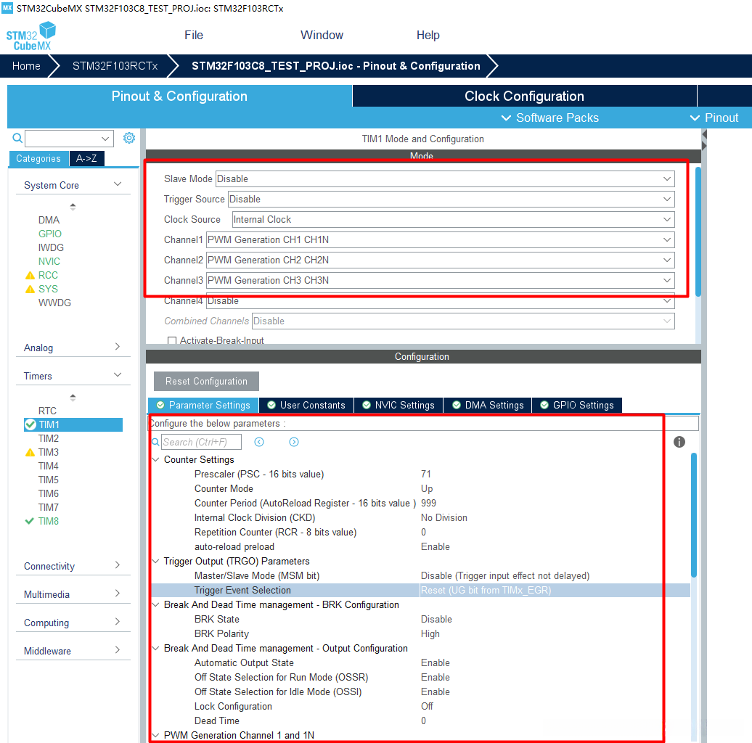
Task: Open the DMA Settings tab
Action: click(x=488, y=405)
